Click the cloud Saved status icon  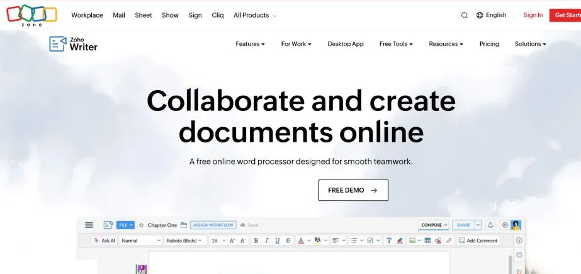243,225
